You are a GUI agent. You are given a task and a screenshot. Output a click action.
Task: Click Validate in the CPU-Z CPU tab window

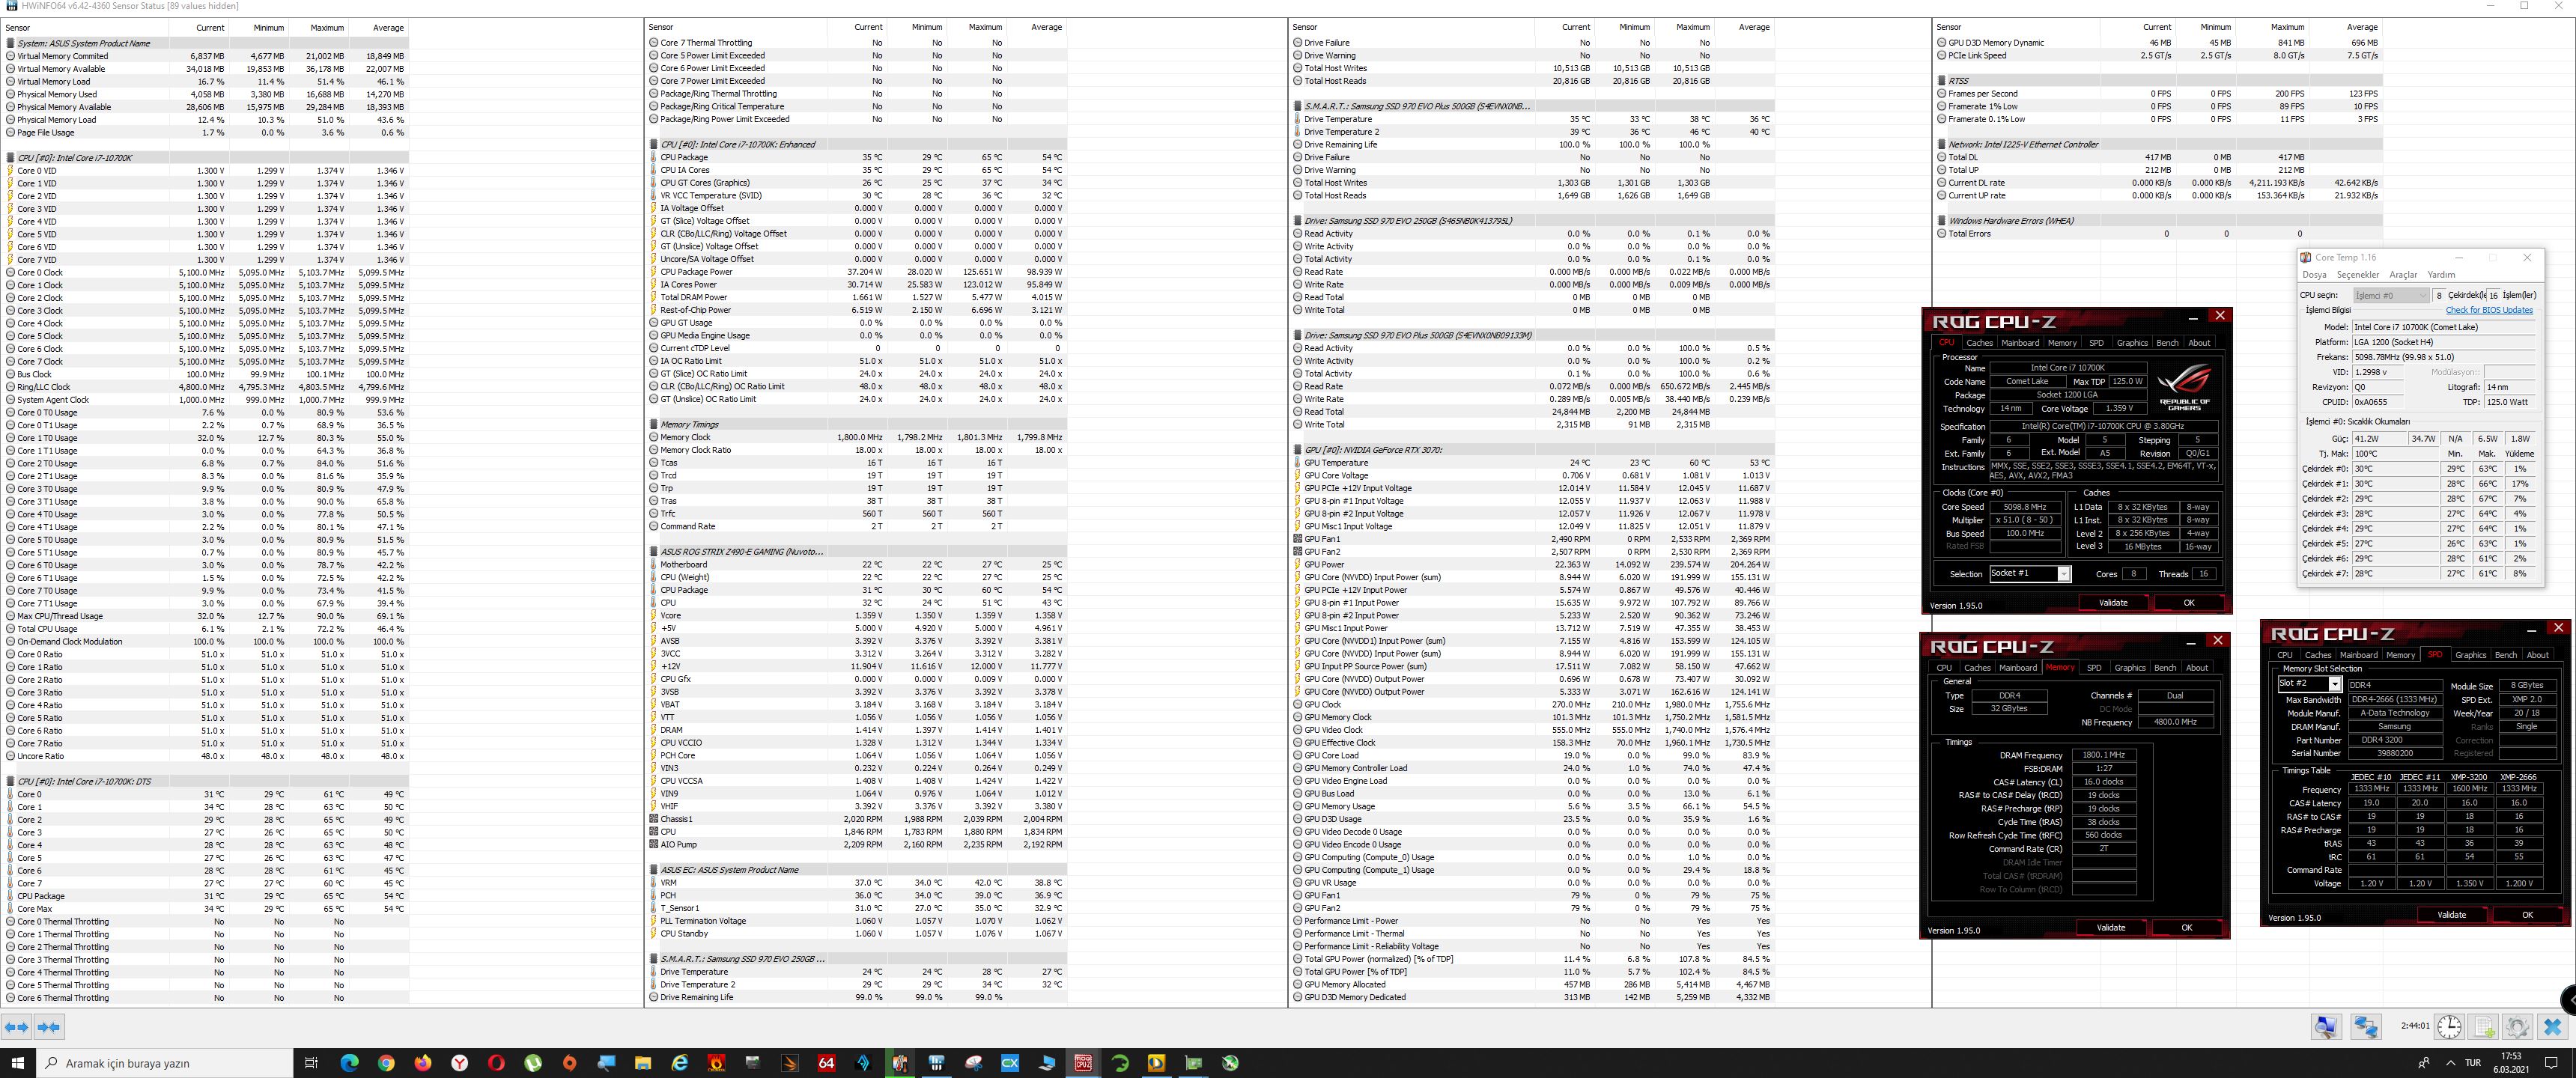(x=2113, y=602)
